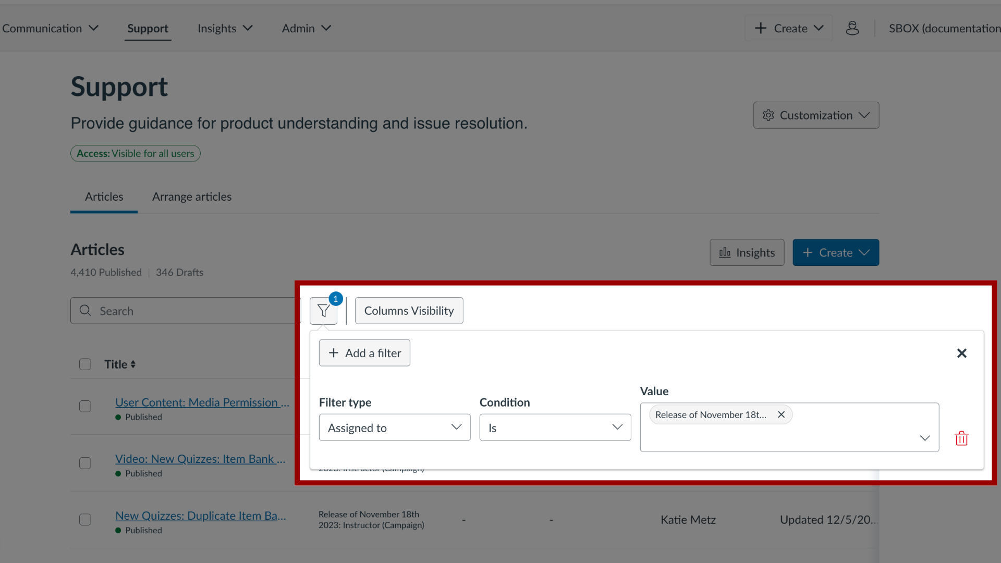Toggle checkbox for Video New Quizzes article
The height and width of the screenshot is (563, 1001).
[84, 462]
